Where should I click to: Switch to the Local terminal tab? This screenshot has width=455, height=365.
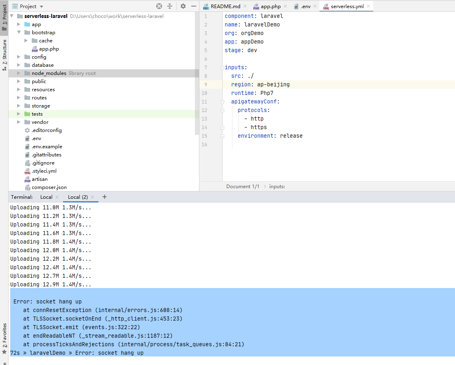[46, 197]
